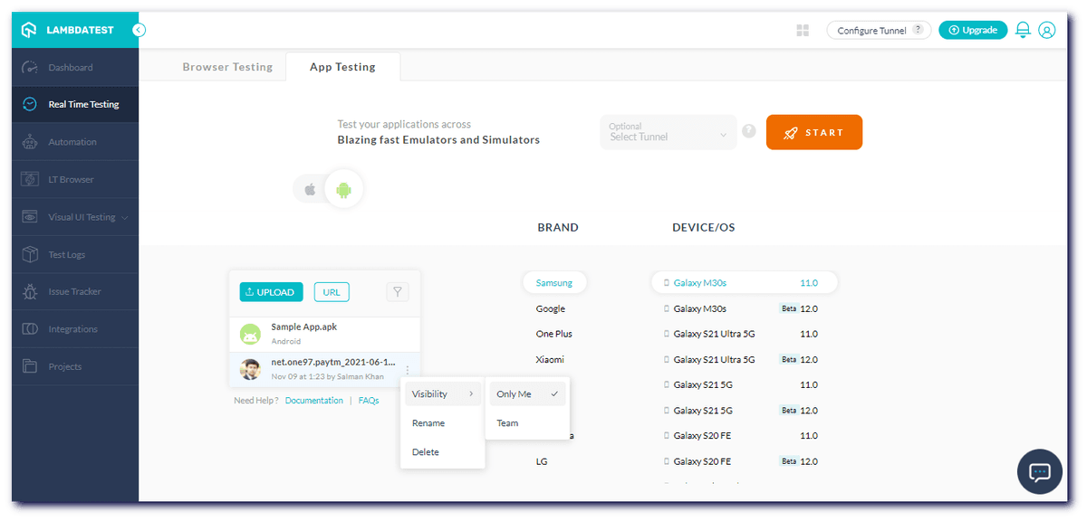The height and width of the screenshot is (521, 1087).
Task: Open the app list filter icon
Action: pyautogui.click(x=398, y=291)
